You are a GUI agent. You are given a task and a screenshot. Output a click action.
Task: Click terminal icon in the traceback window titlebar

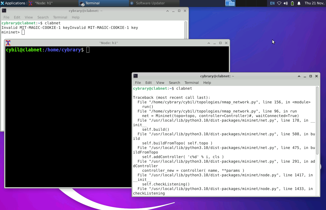point(136,76)
